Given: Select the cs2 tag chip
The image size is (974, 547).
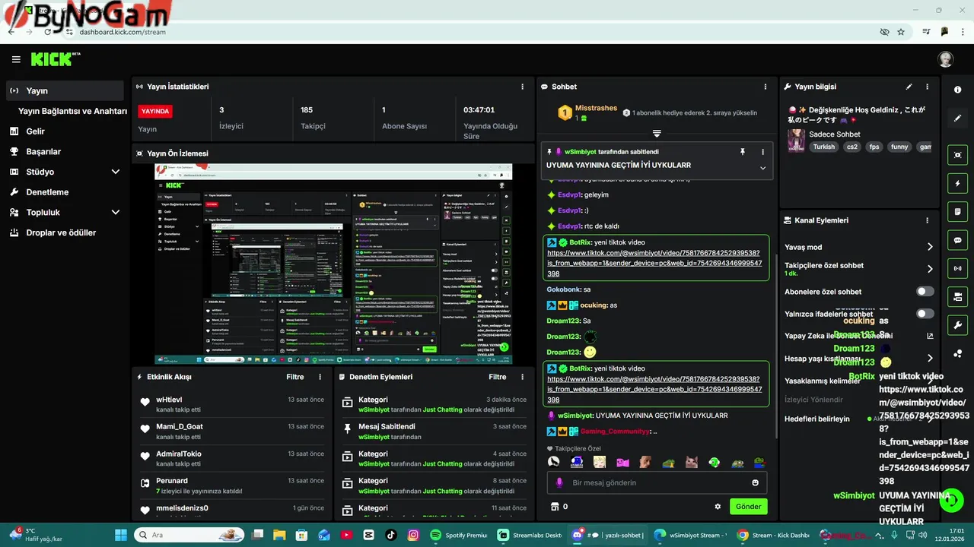Looking at the screenshot, I should point(851,147).
